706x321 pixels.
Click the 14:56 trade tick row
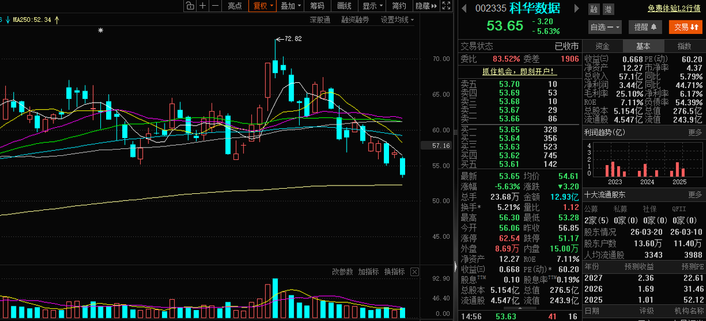520,317
